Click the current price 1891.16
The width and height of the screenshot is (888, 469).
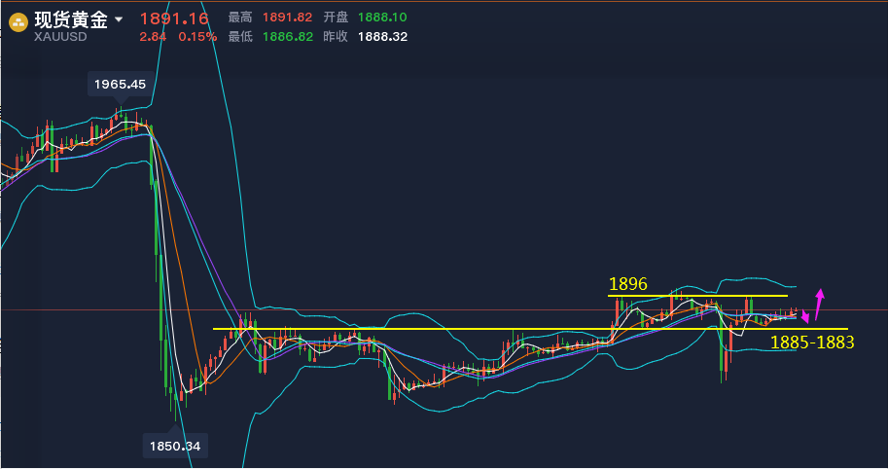[174, 18]
